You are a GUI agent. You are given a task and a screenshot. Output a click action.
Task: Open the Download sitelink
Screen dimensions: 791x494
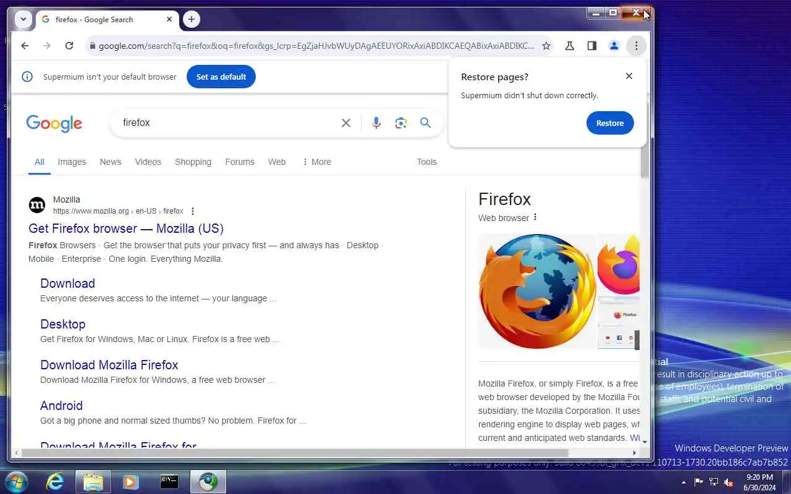(67, 283)
